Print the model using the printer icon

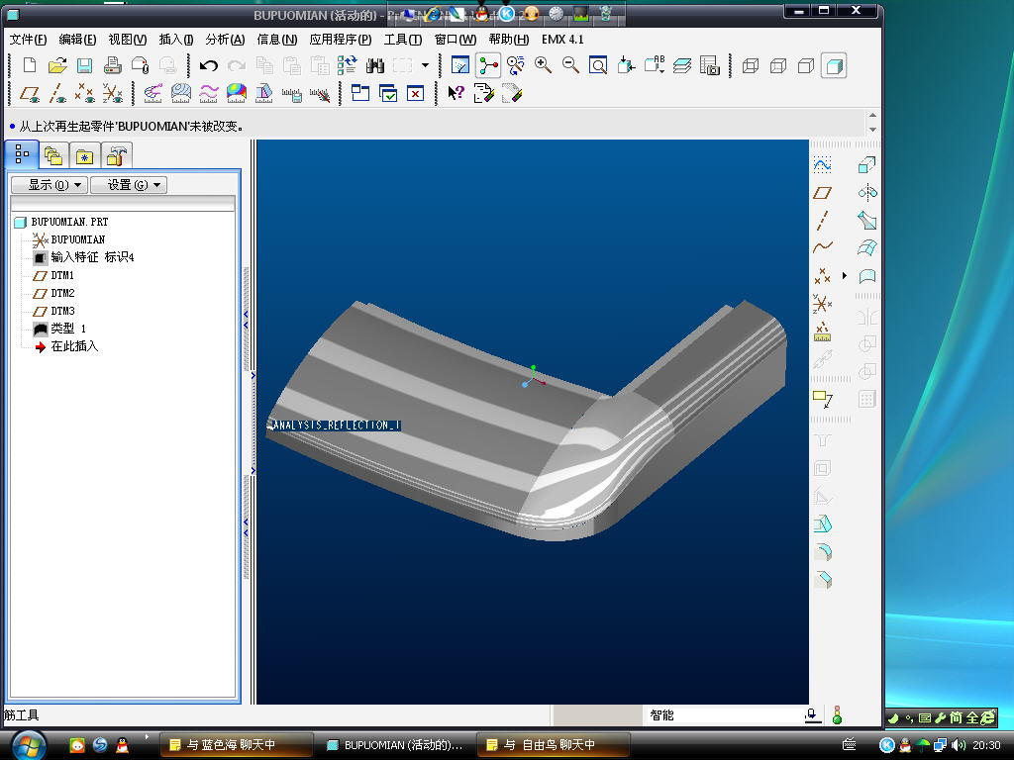113,65
